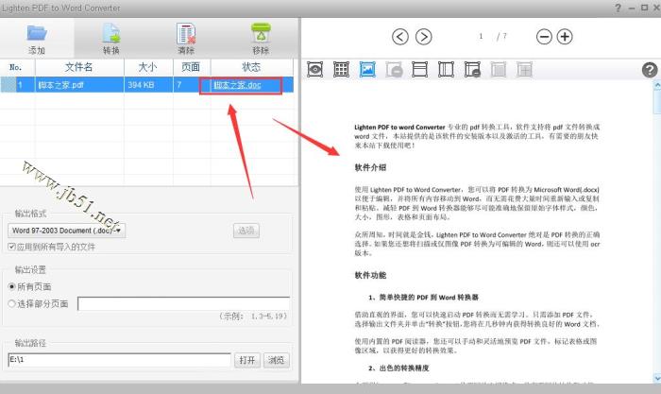Open help with the question mark circle
This screenshot has height=394, width=661.
tap(650, 70)
